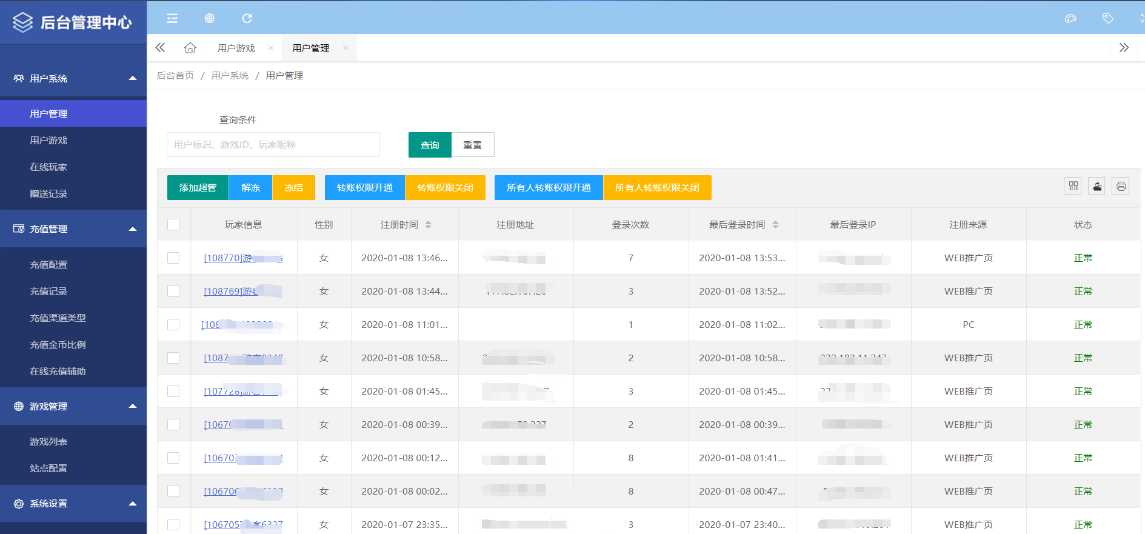Click the 解冻 unfreeze button

click(250, 187)
